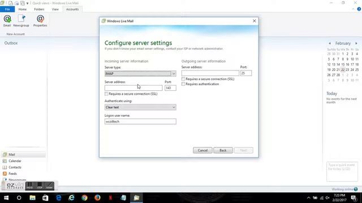Click the outgoing Port field showing 25
Viewport: 362px width, 203px height.
click(x=246, y=73)
